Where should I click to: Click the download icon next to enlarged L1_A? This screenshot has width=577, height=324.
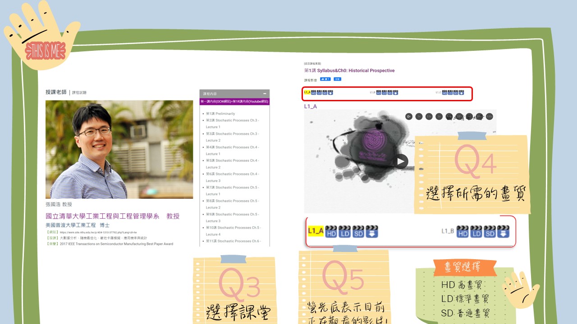coord(372,232)
